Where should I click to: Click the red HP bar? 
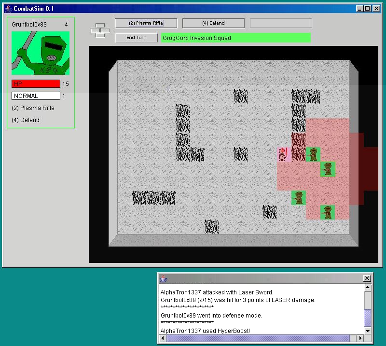pos(36,84)
